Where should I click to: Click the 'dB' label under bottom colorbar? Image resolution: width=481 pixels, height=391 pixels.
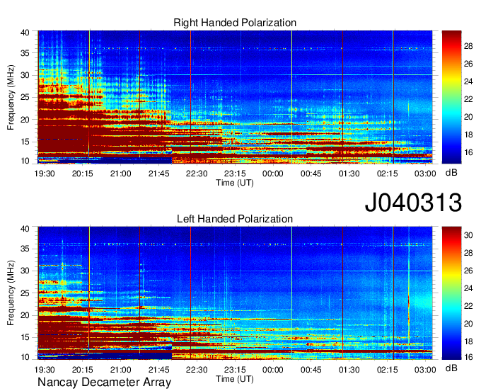451,368
